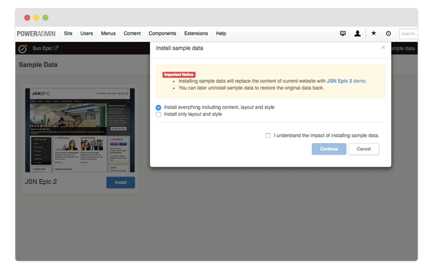The width and height of the screenshot is (428, 275).
Task: Expand the Menus dropdown
Action: point(108,34)
